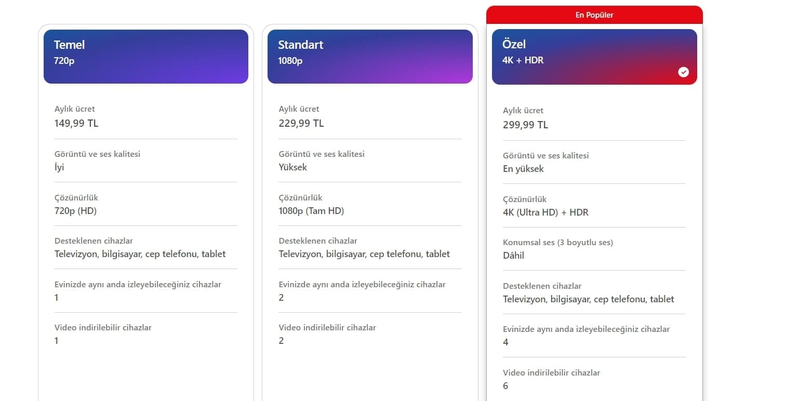The image size is (798, 401).
Task: Click the checkmark icon on Özel plan
Action: tap(683, 72)
